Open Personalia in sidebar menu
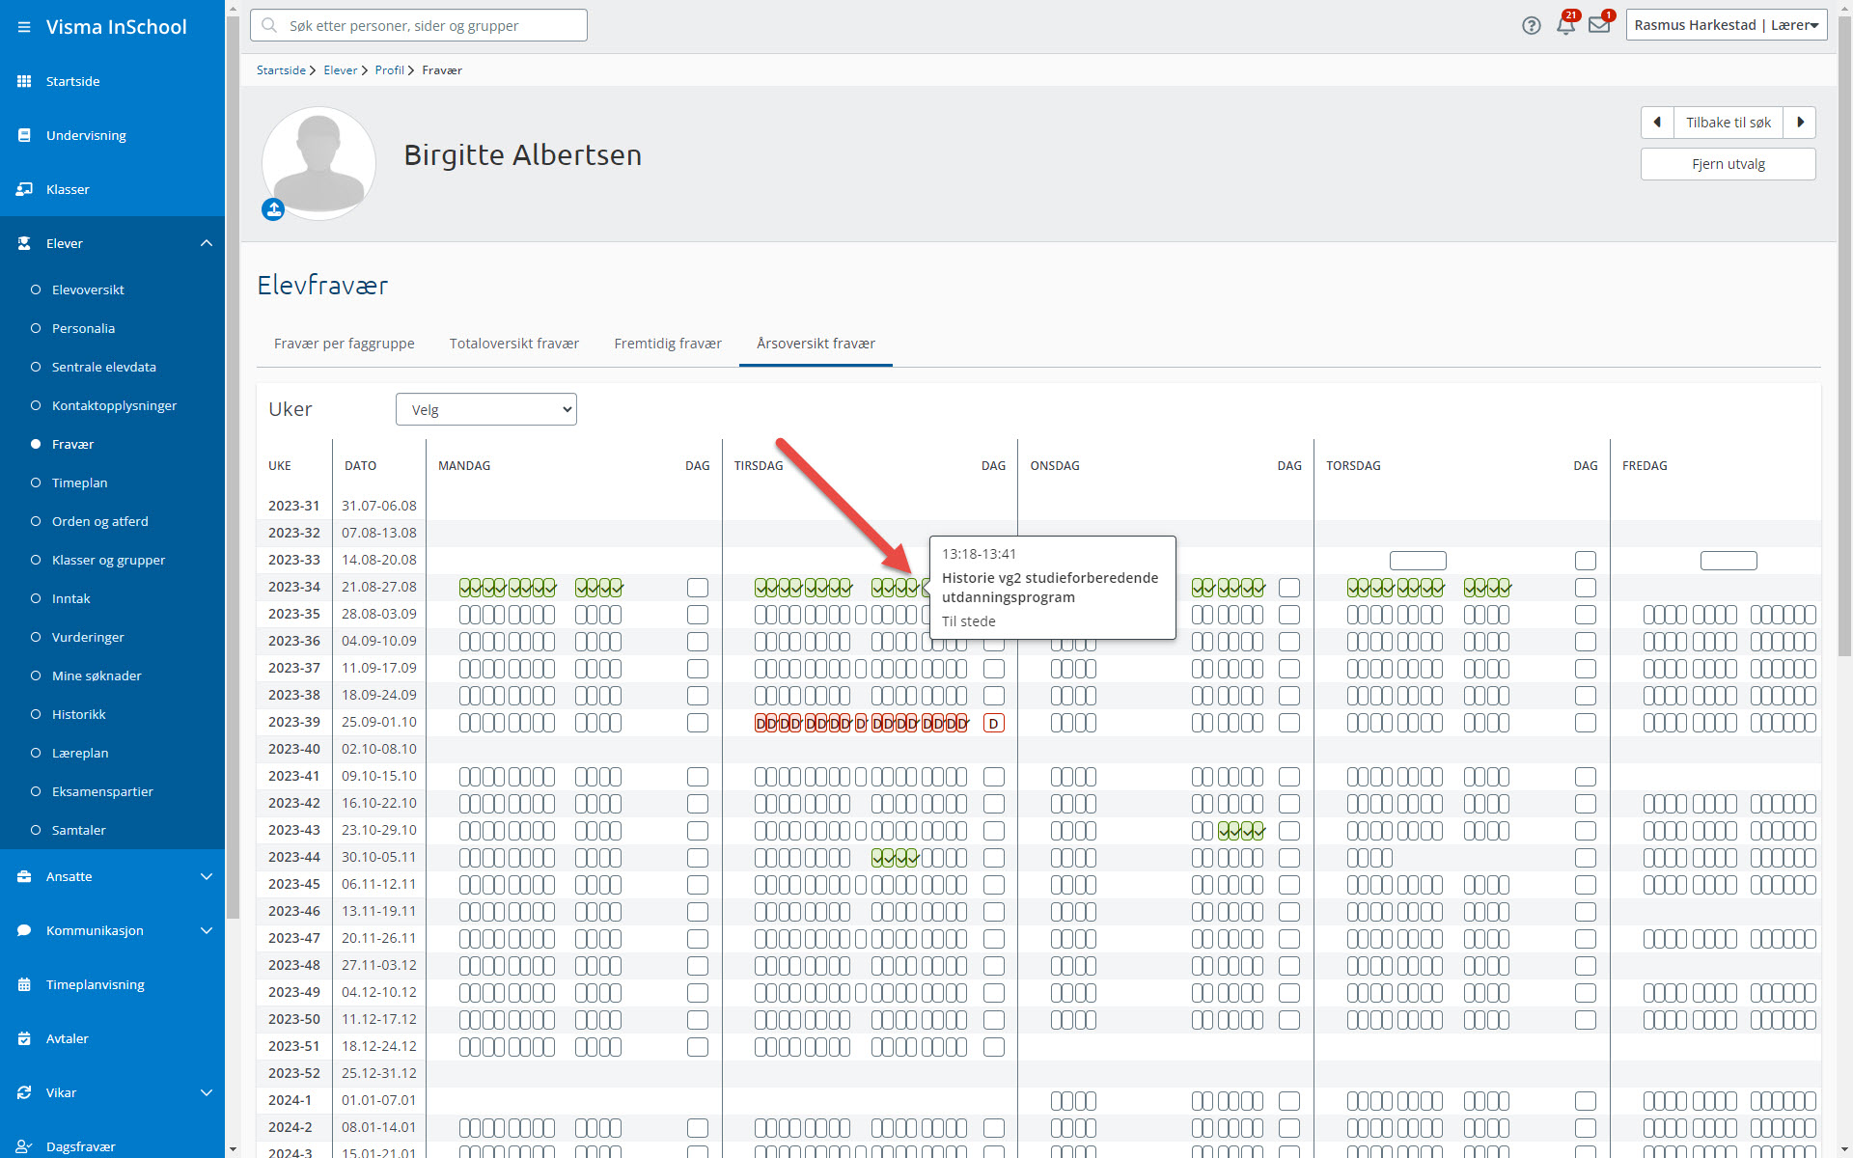Viewport: 1853px width, 1158px height. pos(83,328)
